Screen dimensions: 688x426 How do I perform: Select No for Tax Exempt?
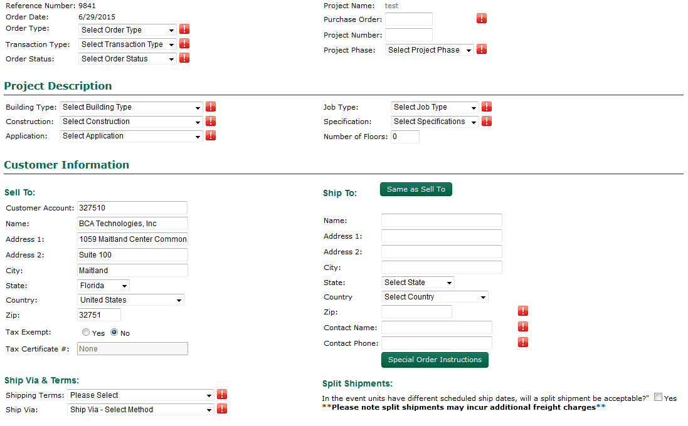click(x=114, y=332)
